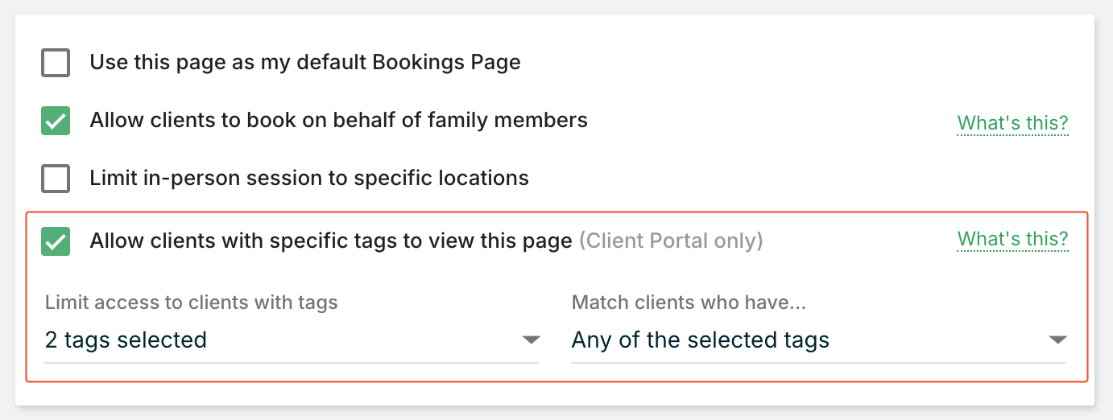1113x420 pixels.
Task: Click the 'Allow clients with specific tags' label text
Action: [x=330, y=241]
